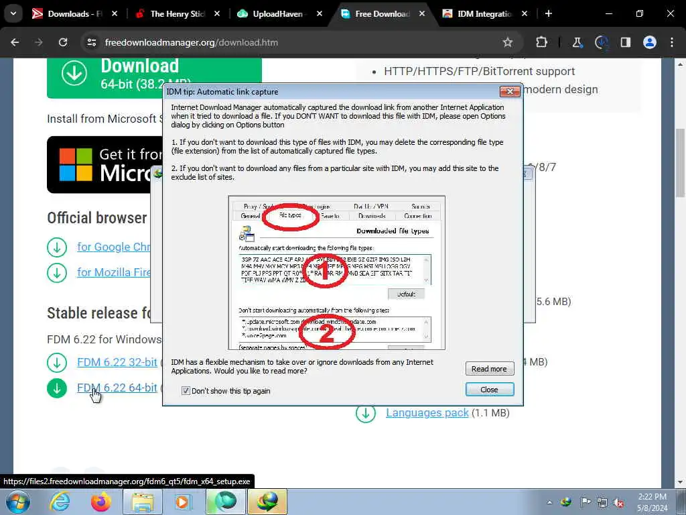The height and width of the screenshot is (515, 686).
Task: Click download icon beside Google Chrome link
Action: [x=57, y=247]
